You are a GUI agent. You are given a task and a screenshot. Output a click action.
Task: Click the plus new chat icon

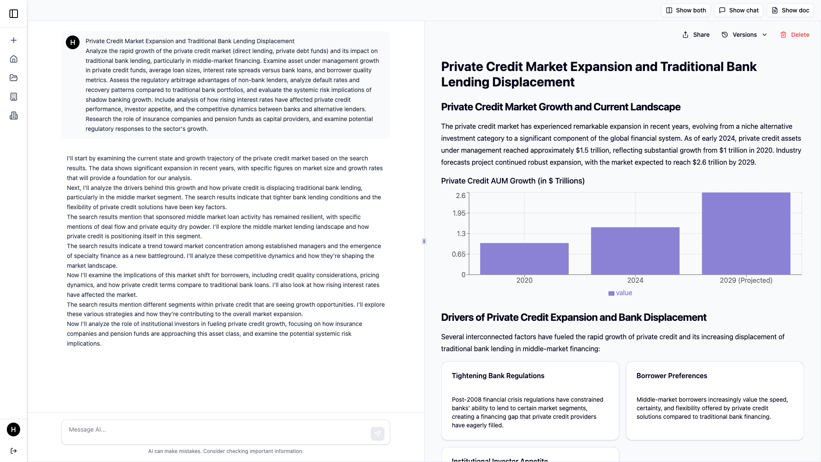14,40
